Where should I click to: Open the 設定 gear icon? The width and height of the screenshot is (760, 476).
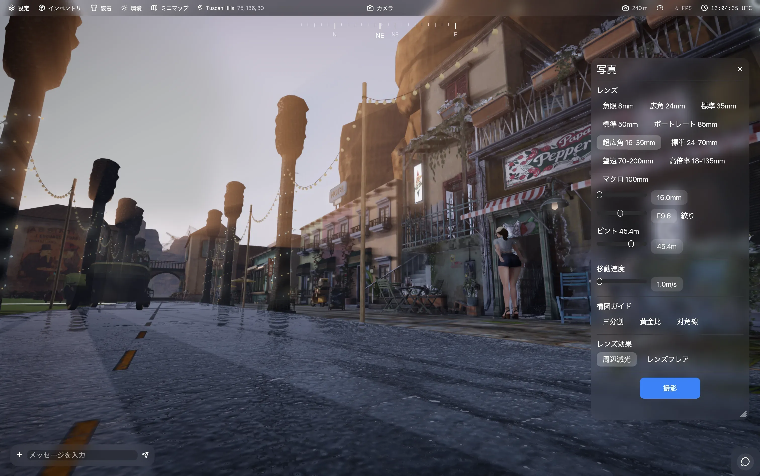click(x=11, y=8)
